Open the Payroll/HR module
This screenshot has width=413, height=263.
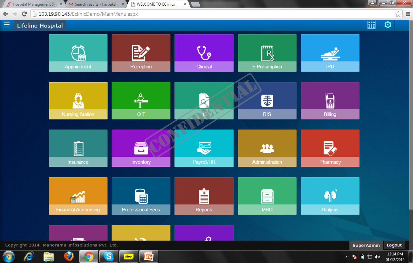coord(204,148)
